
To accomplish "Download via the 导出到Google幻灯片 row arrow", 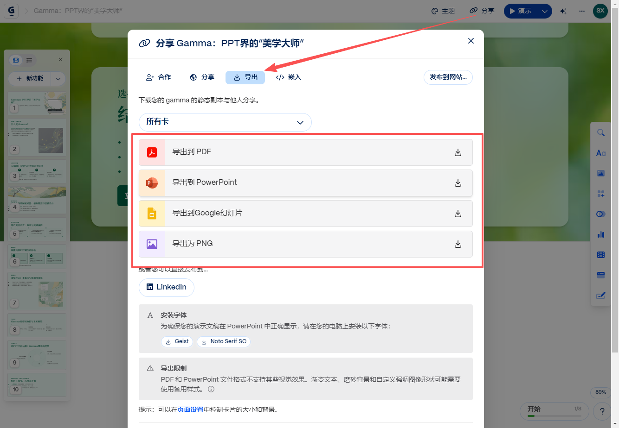I will tap(458, 214).
